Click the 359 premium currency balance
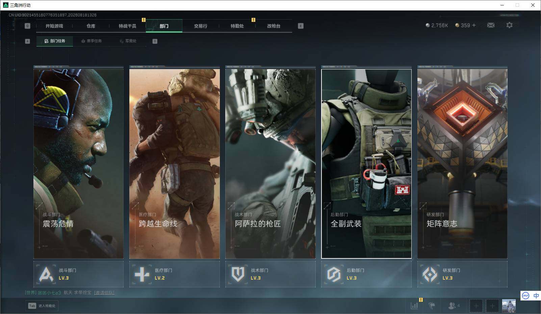The image size is (541, 314). point(463,25)
